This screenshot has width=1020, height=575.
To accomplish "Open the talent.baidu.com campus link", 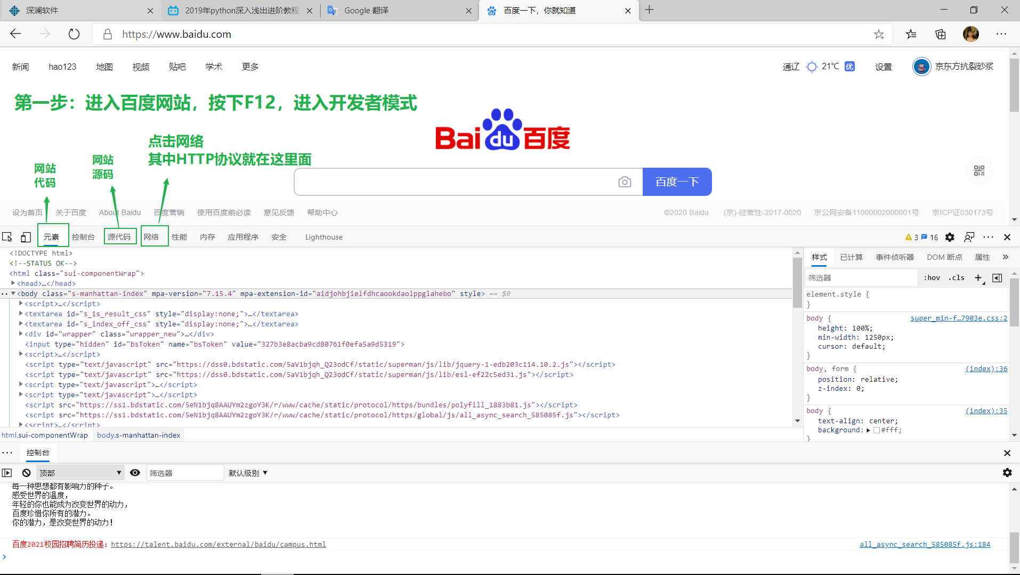I will tap(218, 544).
